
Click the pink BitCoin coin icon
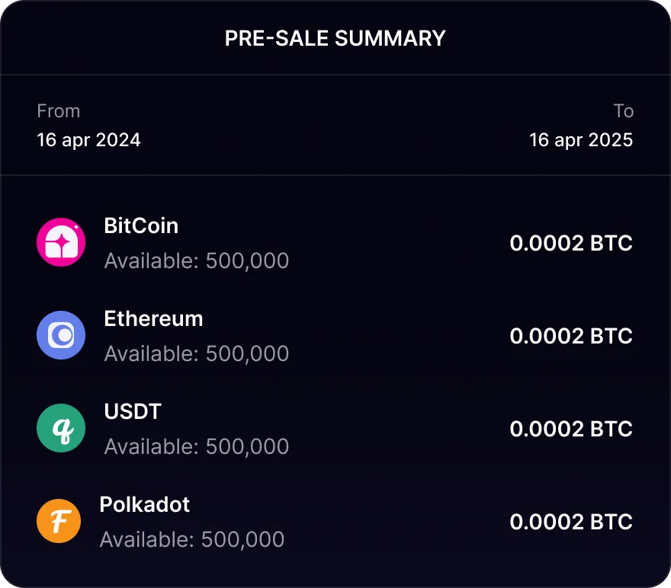[x=60, y=241]
